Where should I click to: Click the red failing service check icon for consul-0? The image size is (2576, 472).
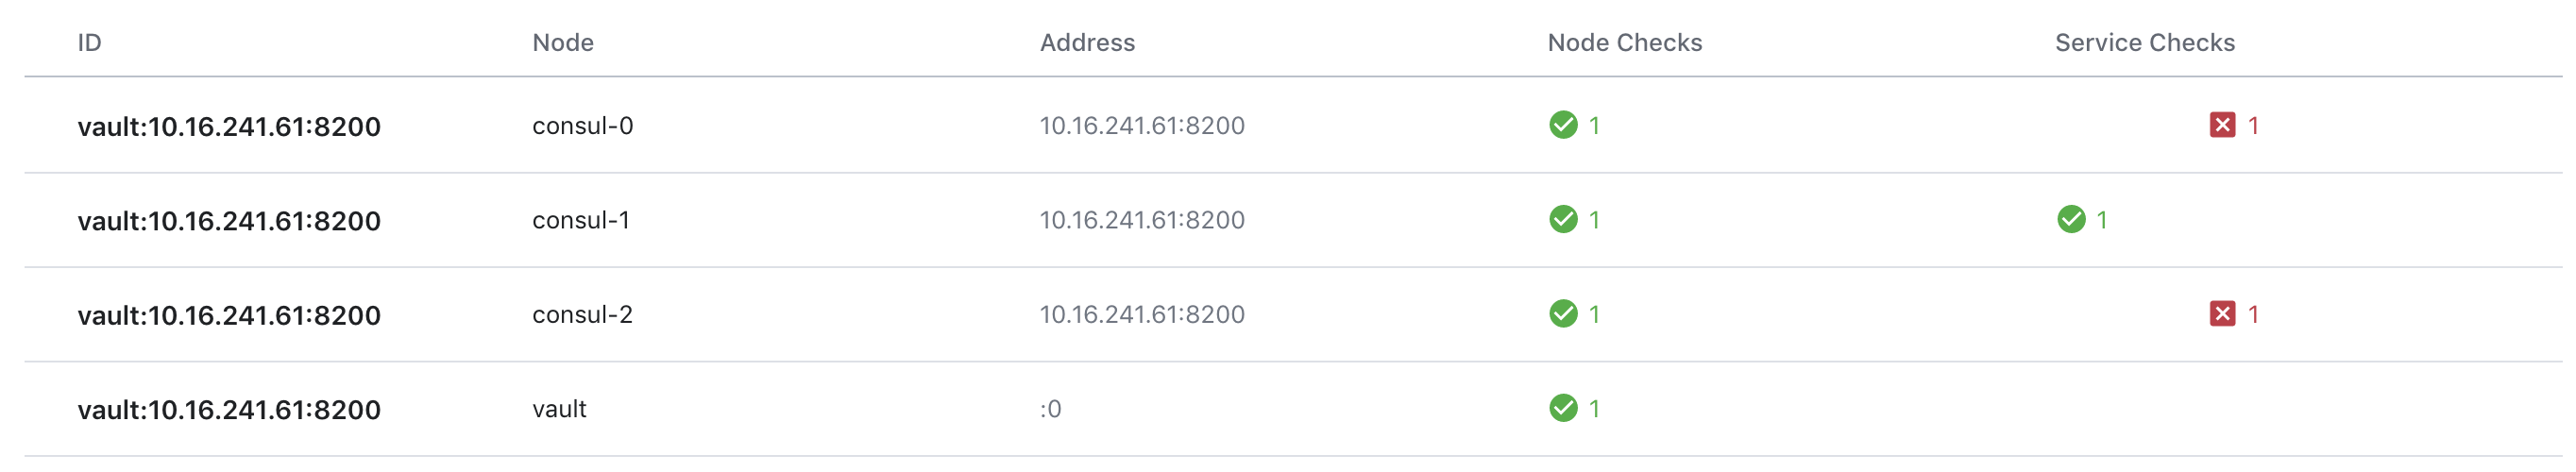tap(2222, 125)
